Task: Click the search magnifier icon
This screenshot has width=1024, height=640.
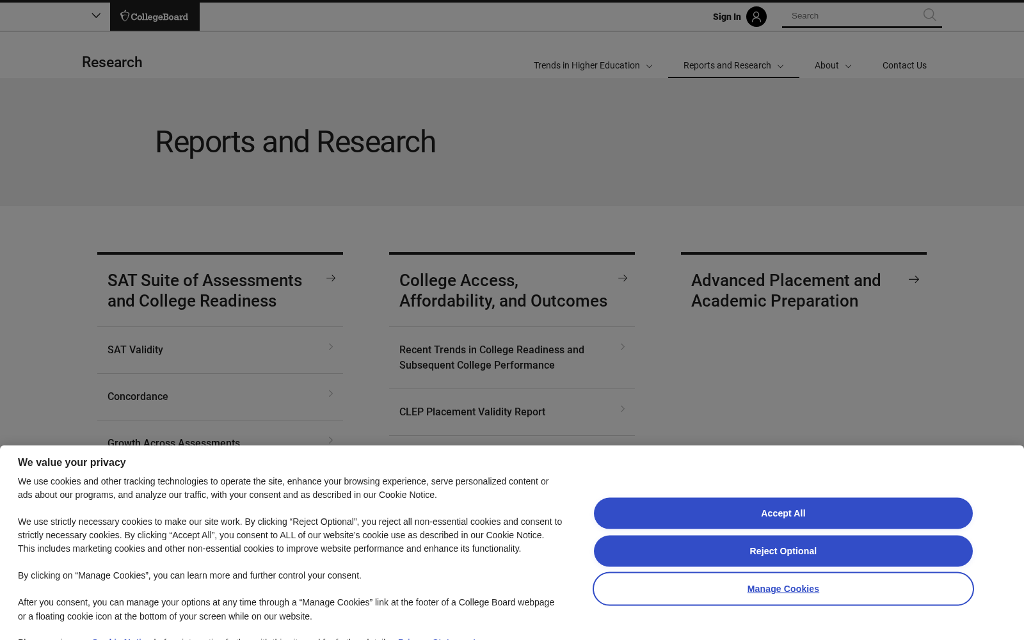Action: [929, 15]
